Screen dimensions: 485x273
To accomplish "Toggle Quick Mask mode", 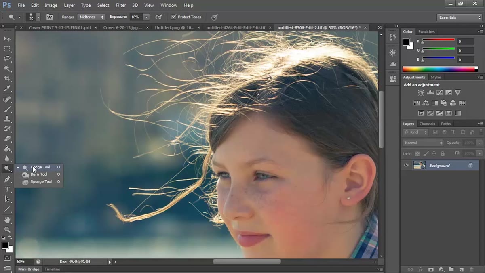I will 7,258.
